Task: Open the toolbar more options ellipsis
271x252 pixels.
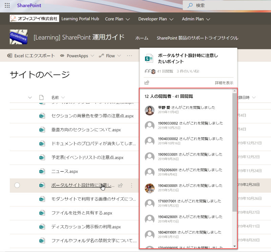Action: 129,56
